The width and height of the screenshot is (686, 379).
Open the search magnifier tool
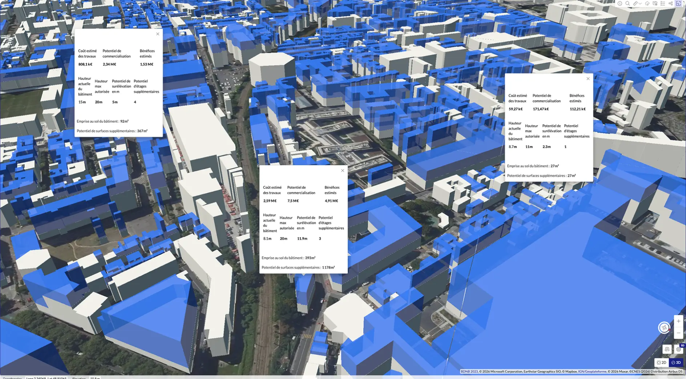pos(628,3)
